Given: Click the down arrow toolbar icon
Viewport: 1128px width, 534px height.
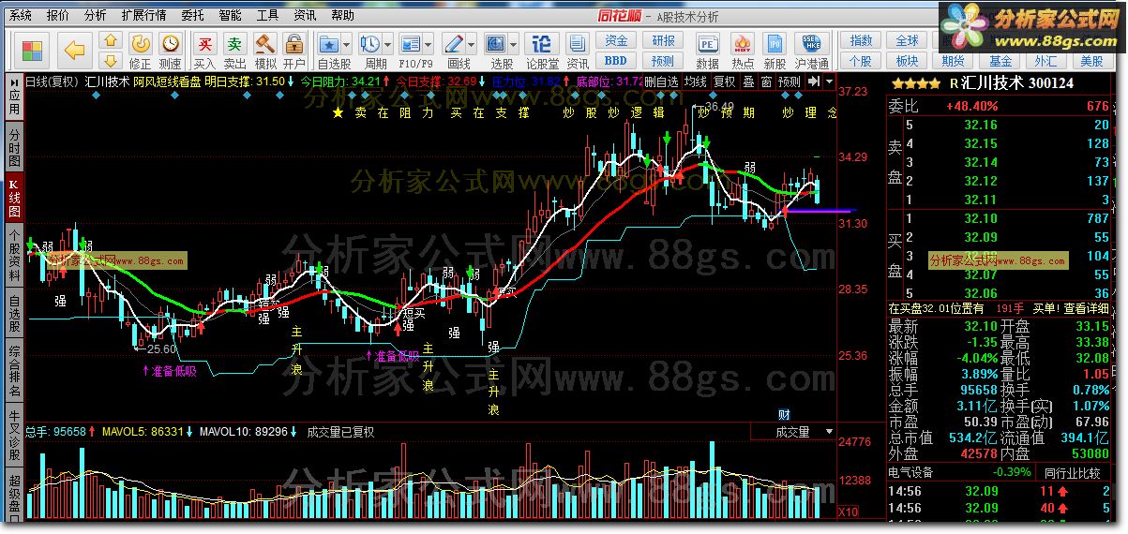Looking at the screenshot, I should (111, 60).
